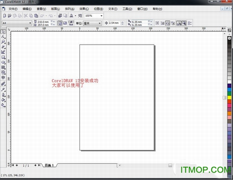Open the 100% zoom level dropdown
The height and width of the screenshot is (180, 233).
point(102,16)
